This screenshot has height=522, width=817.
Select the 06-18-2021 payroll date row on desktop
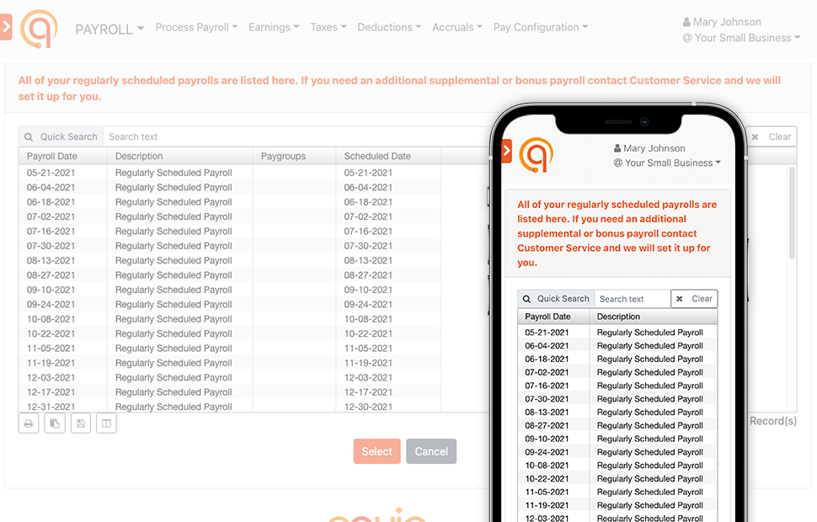pos(255,202)
